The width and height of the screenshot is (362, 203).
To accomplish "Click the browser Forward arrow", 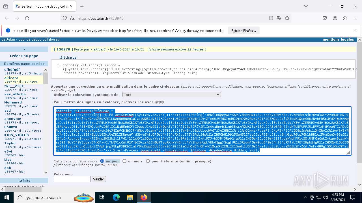I will coord(17,18).
